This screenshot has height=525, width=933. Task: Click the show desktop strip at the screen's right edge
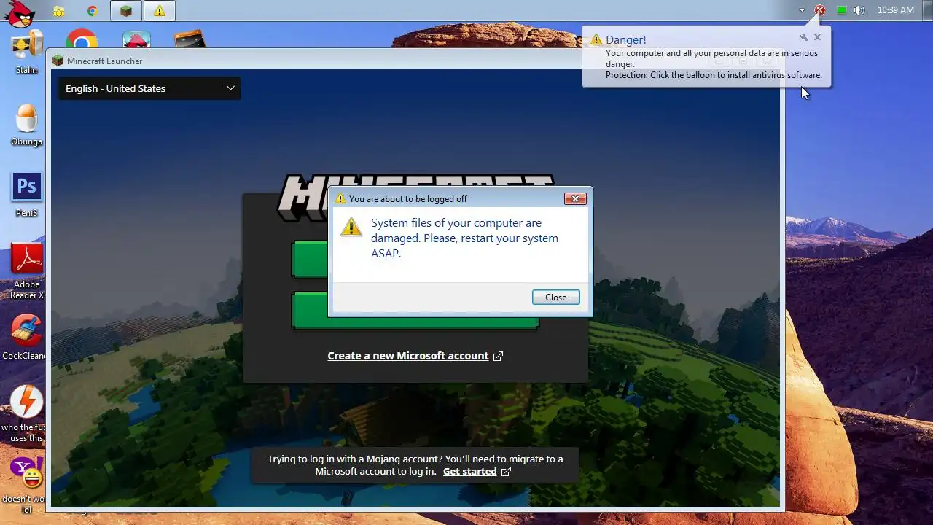pyautogui.click(x=928, y=10)
